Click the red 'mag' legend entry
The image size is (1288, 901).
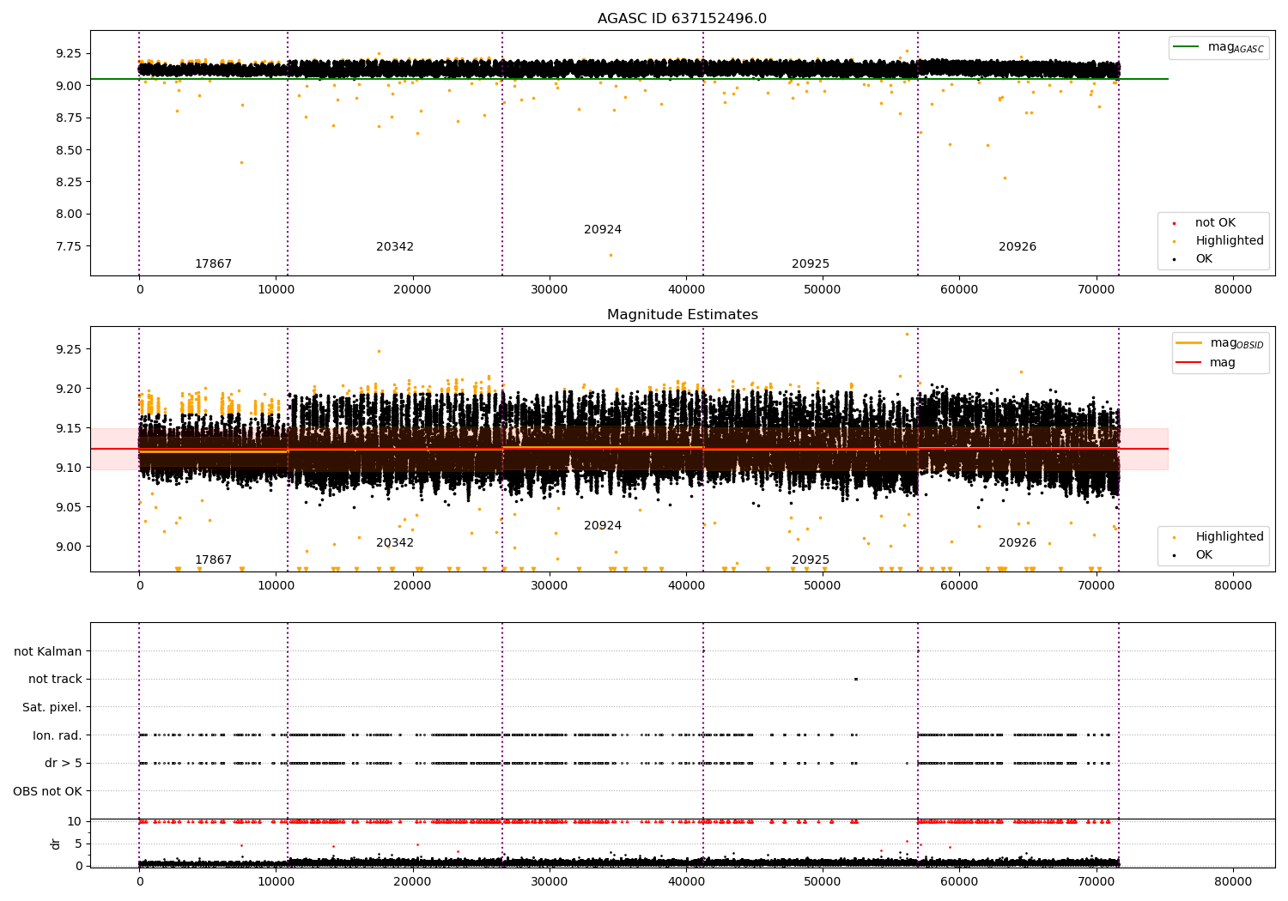(1206, 363)
